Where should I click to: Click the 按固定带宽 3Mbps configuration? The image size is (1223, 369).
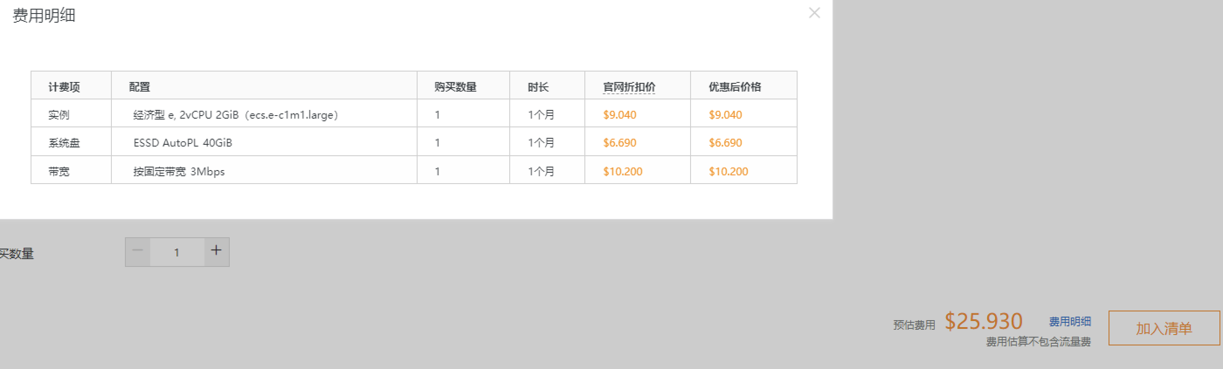tap(179, 171)
